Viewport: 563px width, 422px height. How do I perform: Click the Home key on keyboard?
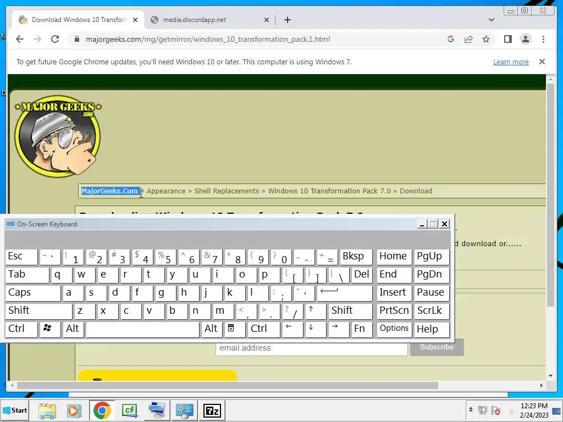pos(394,257)
